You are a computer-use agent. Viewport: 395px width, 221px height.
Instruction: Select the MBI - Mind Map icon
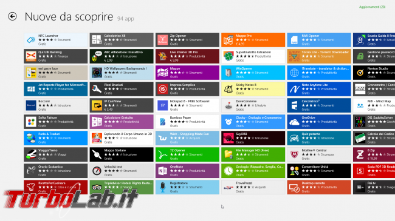pos(360,105)
